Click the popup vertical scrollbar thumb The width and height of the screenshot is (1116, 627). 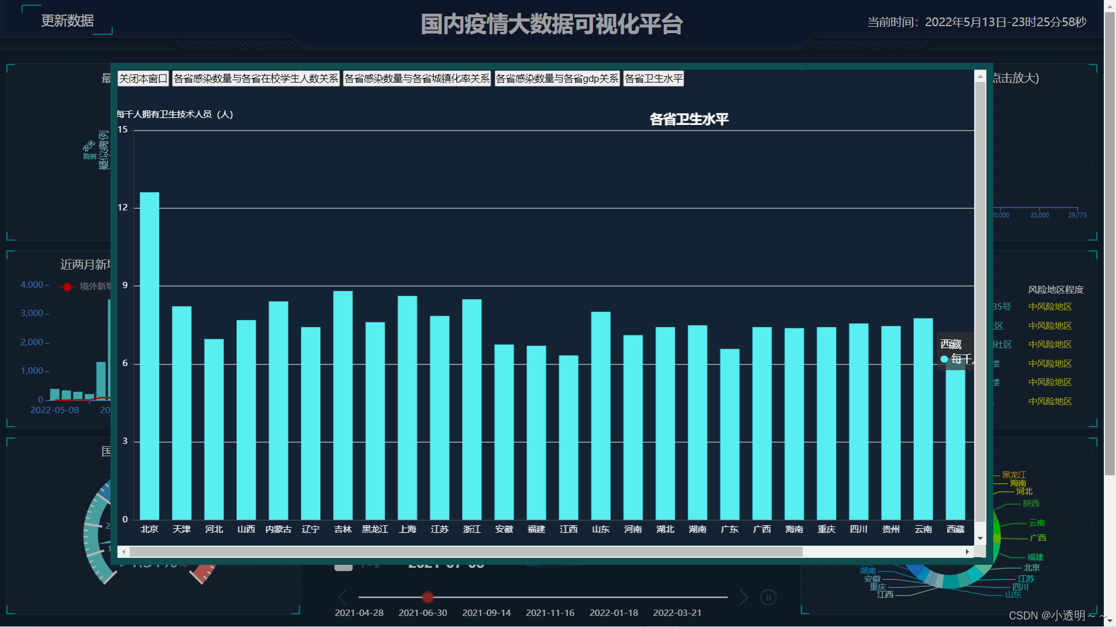pyautogui.click(x=980, y=302)
